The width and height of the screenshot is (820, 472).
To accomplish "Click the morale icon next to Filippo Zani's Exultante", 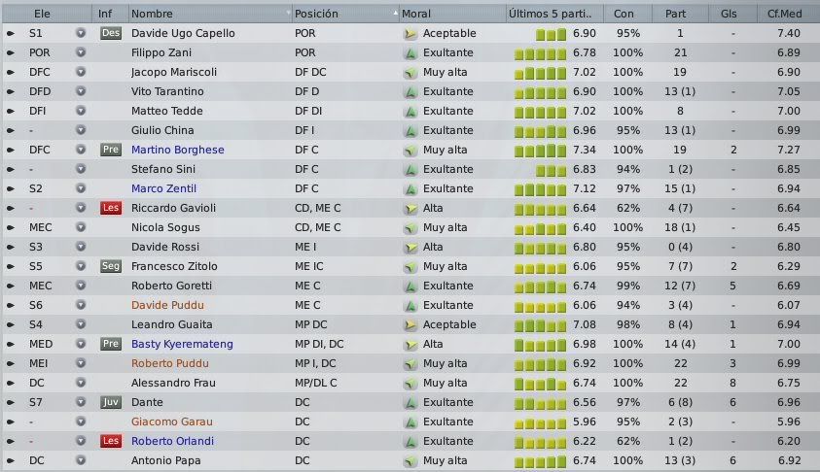I will tap(410, 52).
